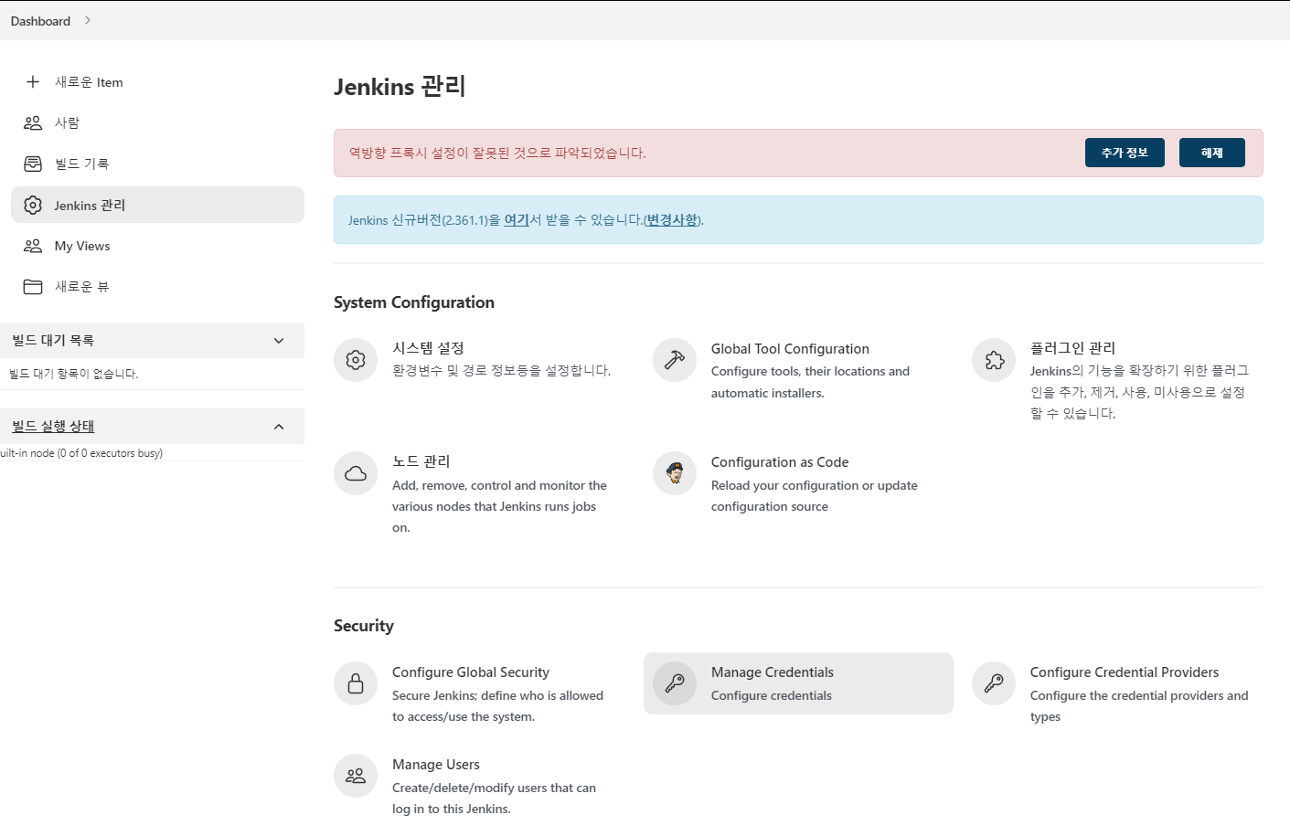
Task: Click the 빌드 대기 목록 header label
Action: pyautogui.click(x=53, y=341)
